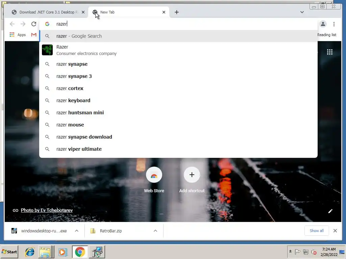Choose the razer cortex suggestion
This screenshot has width=346, height=259.
[x=178, y=88]
